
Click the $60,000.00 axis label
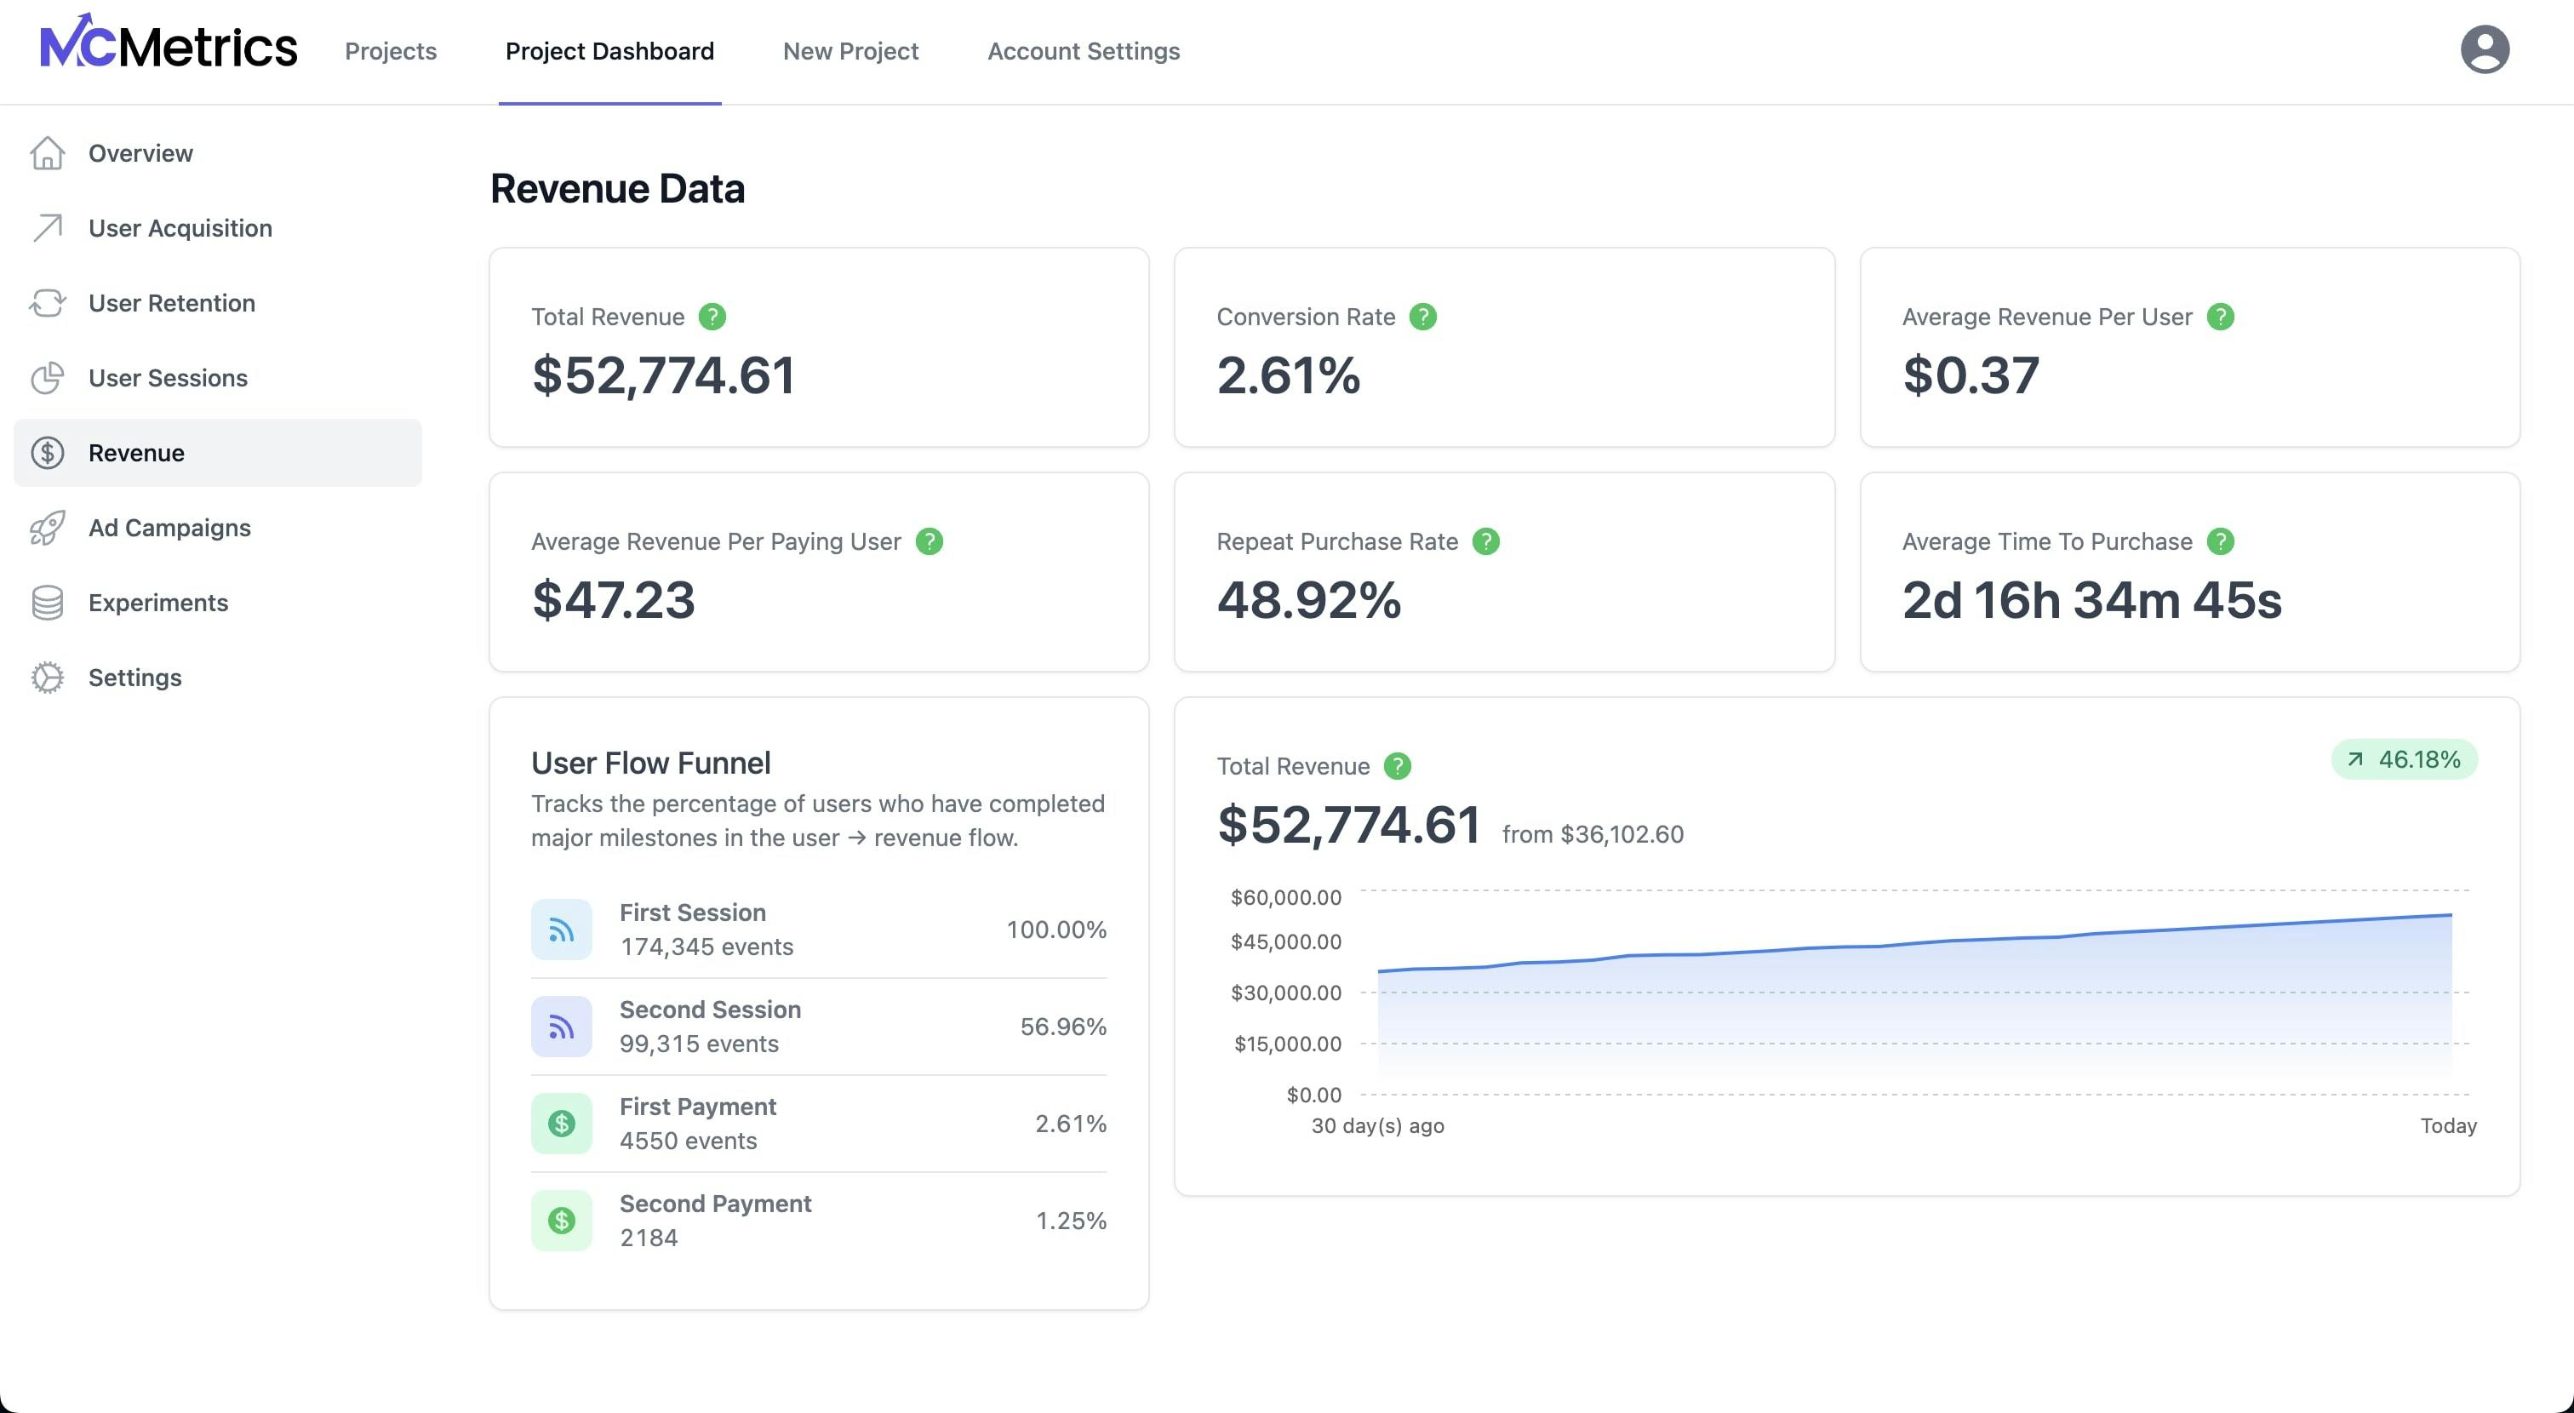coord(1286,897)
